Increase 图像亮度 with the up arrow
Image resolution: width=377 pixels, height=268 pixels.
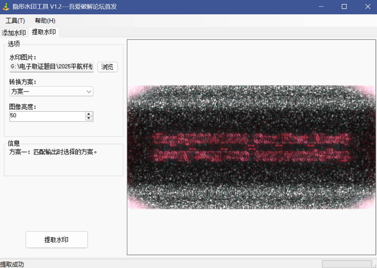(x=89, y=114)
